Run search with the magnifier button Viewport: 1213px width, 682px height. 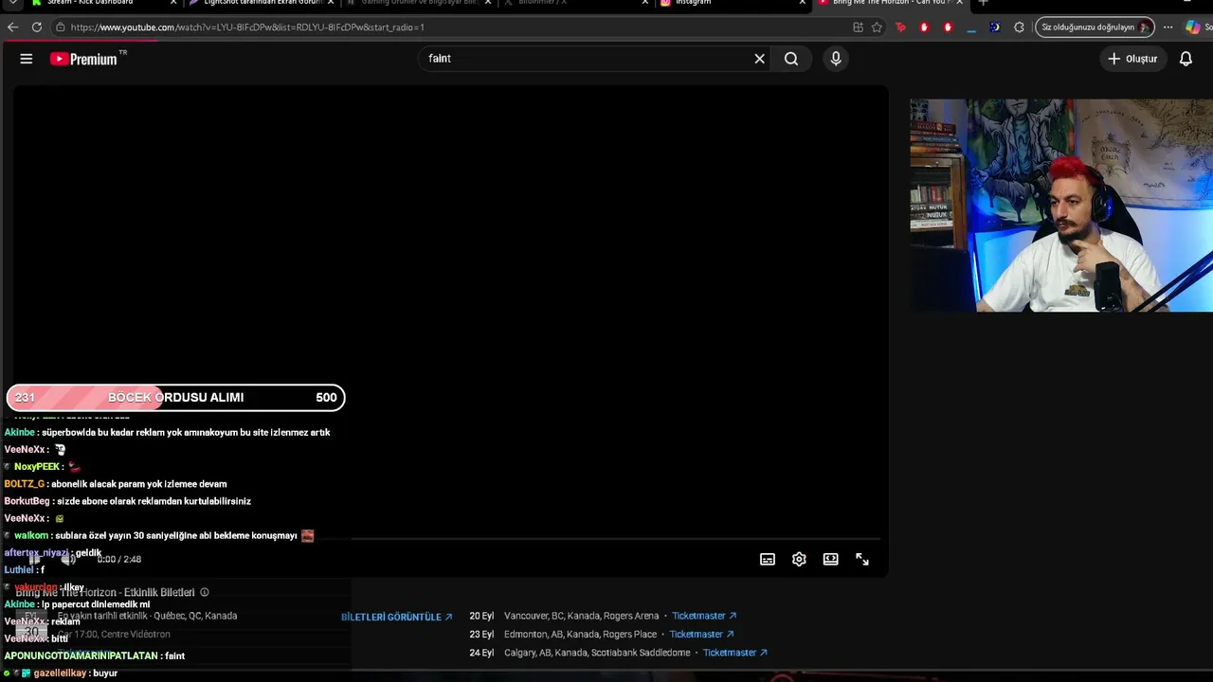(x=791, y=59)
